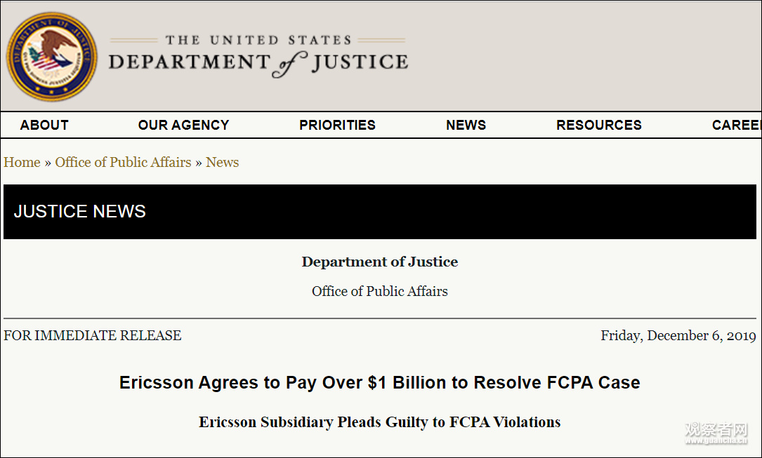Click the Ericsson $1 Billion headline
Screen dimensions: 762x458
pyautogui.click(x=379, y=382)
